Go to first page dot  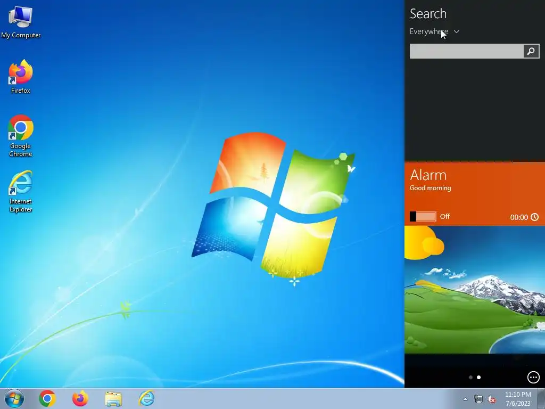tap(470, 378)
